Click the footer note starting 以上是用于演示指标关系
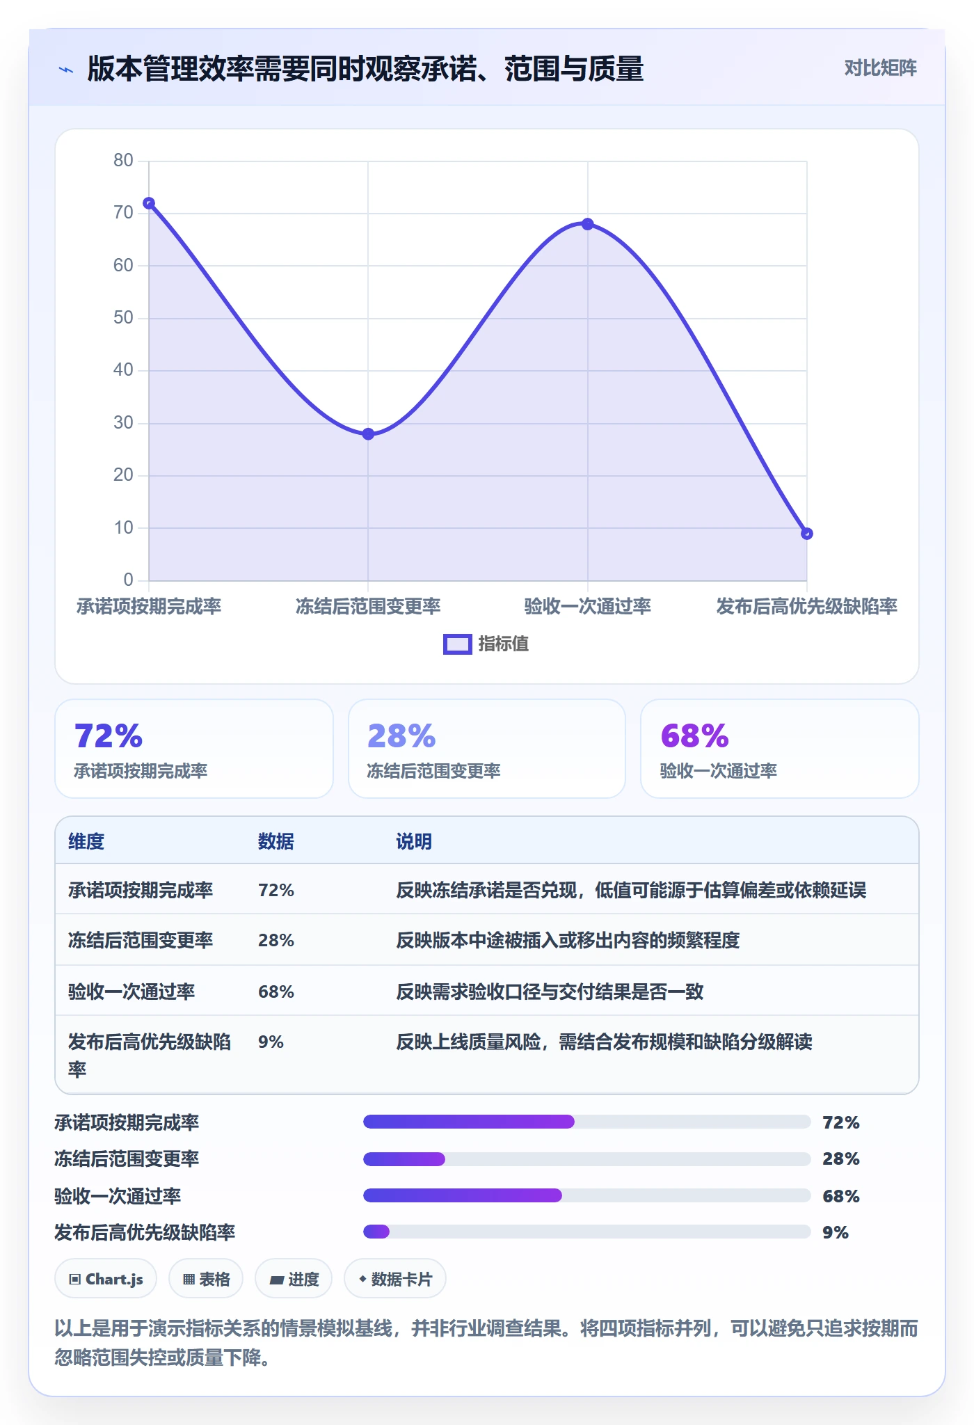 (x=486, y=1342)
